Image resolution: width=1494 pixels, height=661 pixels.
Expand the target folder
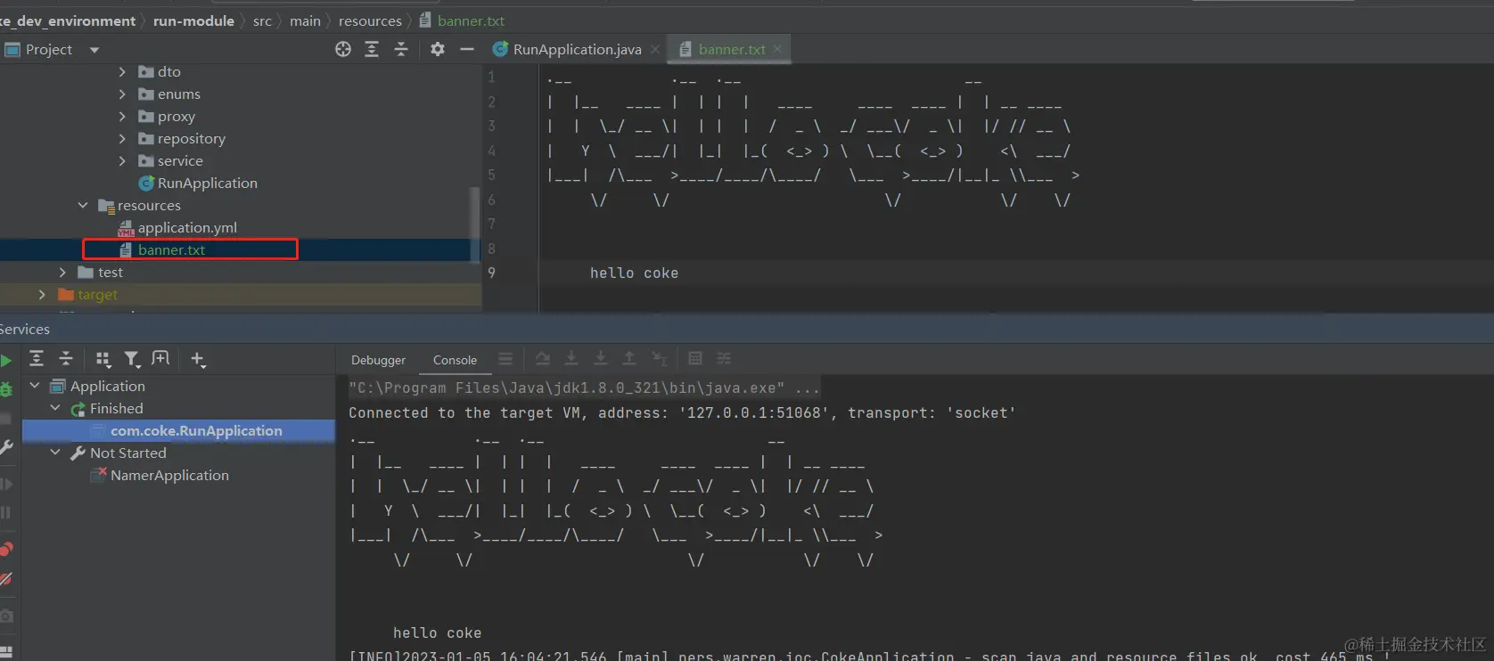(42, 294)
